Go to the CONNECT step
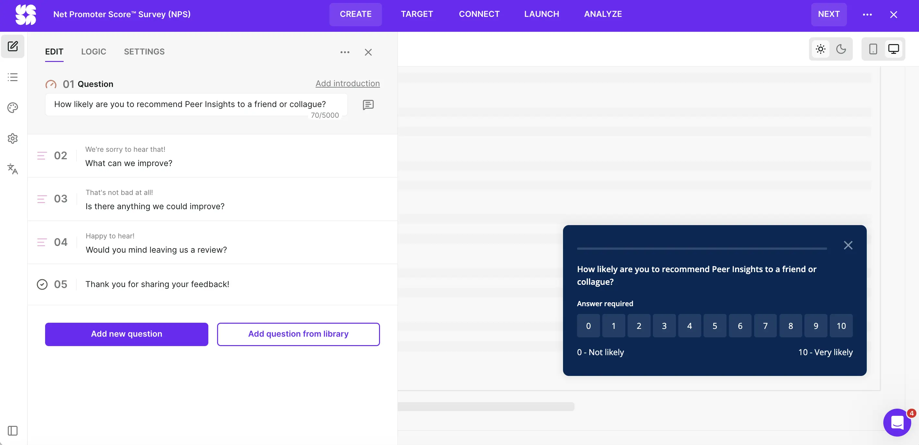This screenshot has width=919, height=445. point(479,14)
